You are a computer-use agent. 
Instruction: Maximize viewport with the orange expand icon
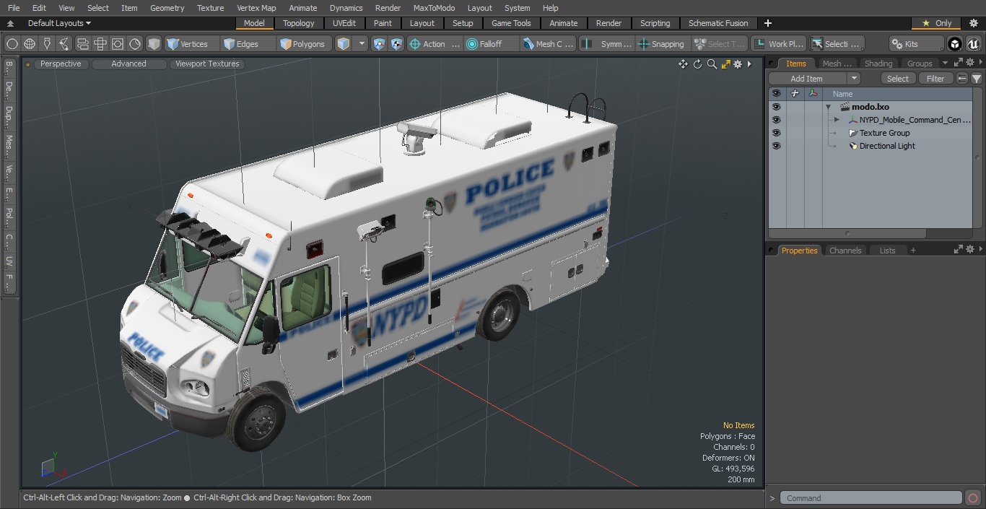[x=726, y=64]
